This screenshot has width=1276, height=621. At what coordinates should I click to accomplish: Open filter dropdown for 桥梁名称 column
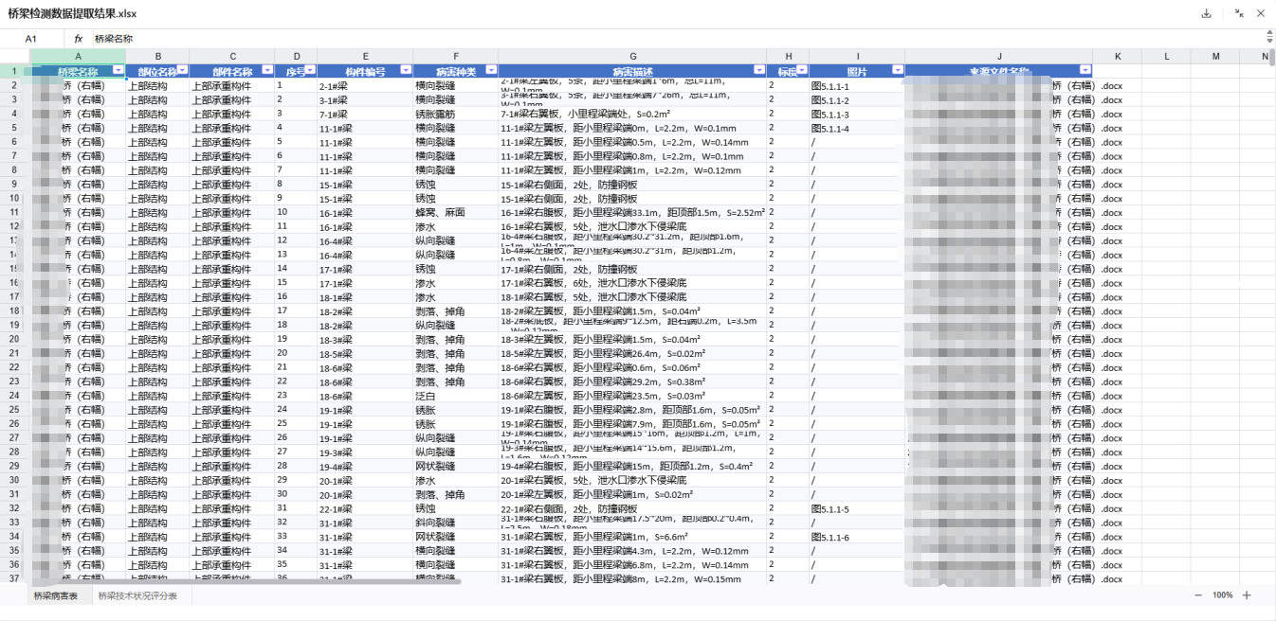click(x=118, y=71)
